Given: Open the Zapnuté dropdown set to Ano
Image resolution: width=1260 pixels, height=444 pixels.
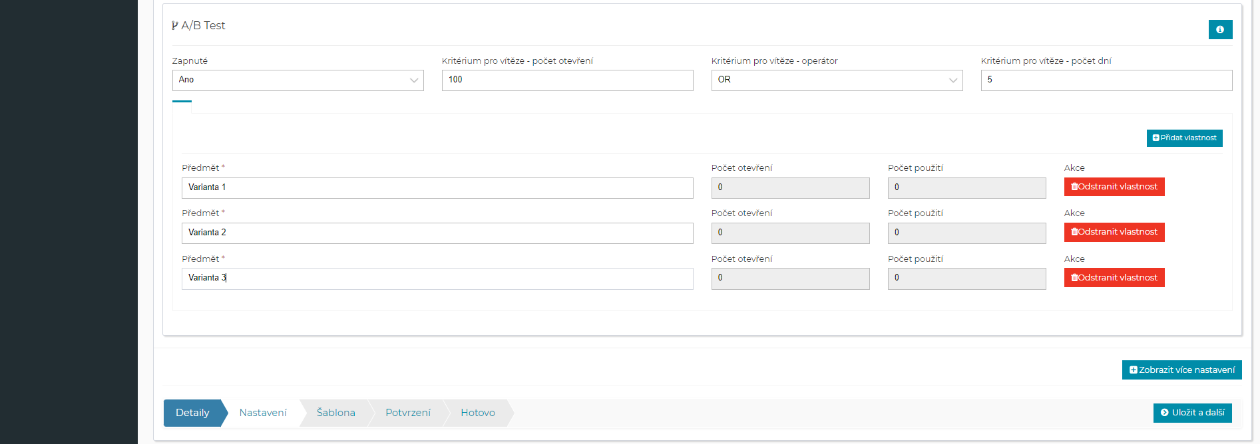Looking at the screenshot, I should (298, 80).
